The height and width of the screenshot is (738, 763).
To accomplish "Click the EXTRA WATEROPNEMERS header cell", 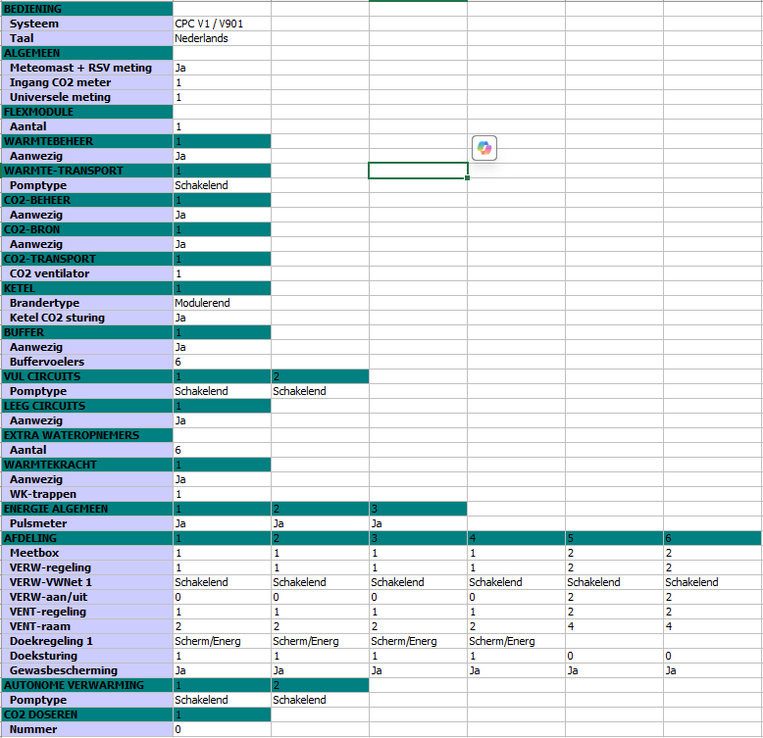I will (x=86, y=435).
